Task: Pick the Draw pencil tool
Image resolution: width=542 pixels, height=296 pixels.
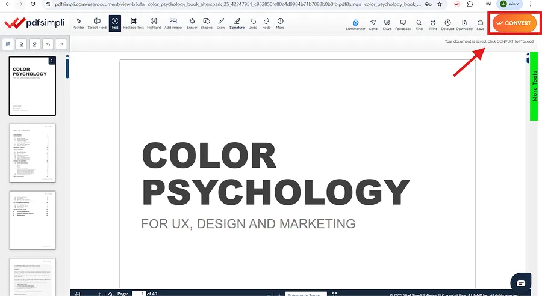Action: (x=221, y=23)
